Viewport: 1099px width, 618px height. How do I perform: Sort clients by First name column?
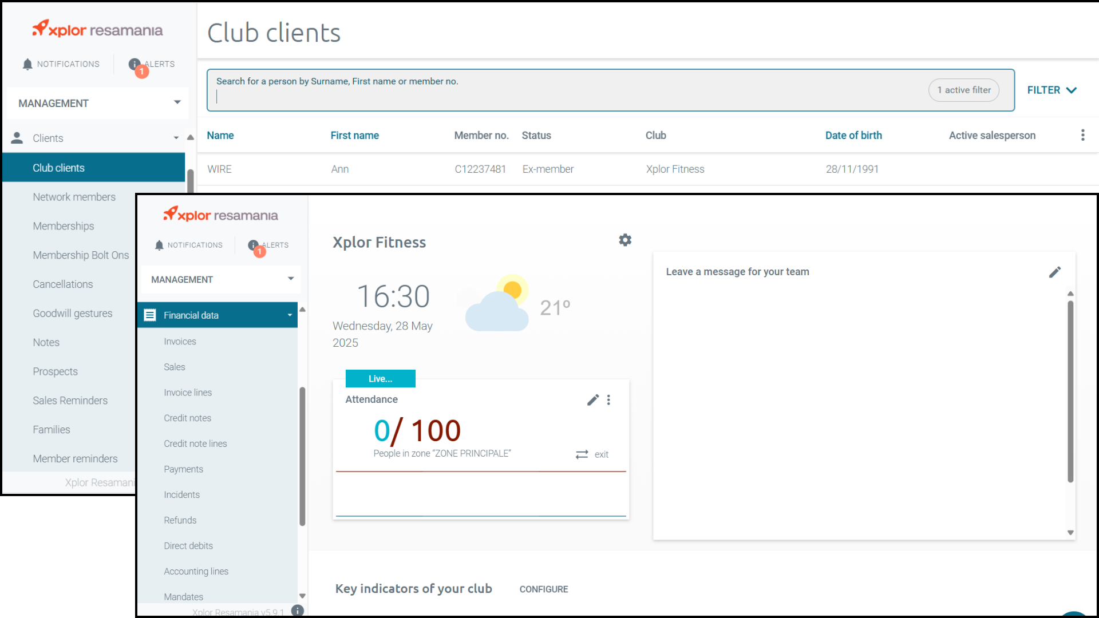click(355, 136)
